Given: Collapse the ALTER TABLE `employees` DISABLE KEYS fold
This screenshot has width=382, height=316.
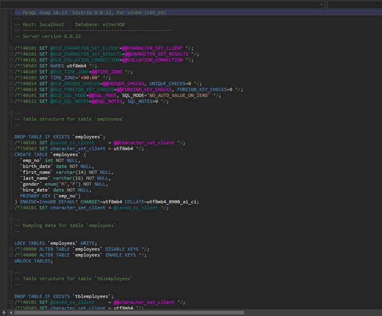Looking at the screenshot, I should click(11, 249).
